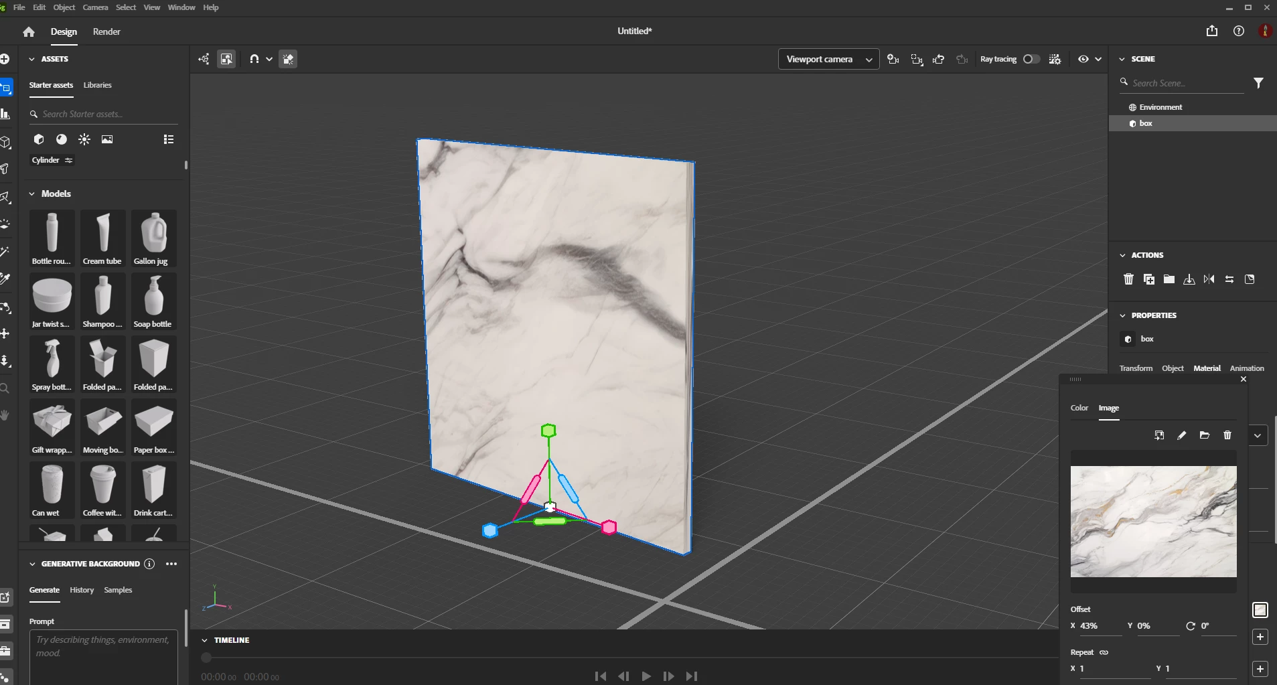Viewport: 1277px width, 685px height.
Task: Toggle viewport display eye icon
Action: pos(1083,59)
